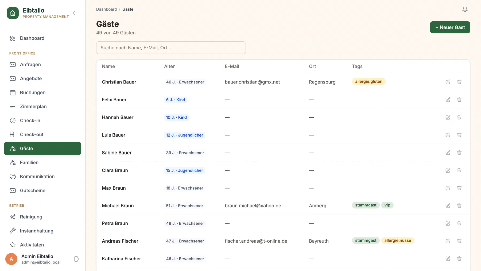Delete Katharina Fischer with trash icon
This screenshot has height=271, width=481.
click(459, 258)
